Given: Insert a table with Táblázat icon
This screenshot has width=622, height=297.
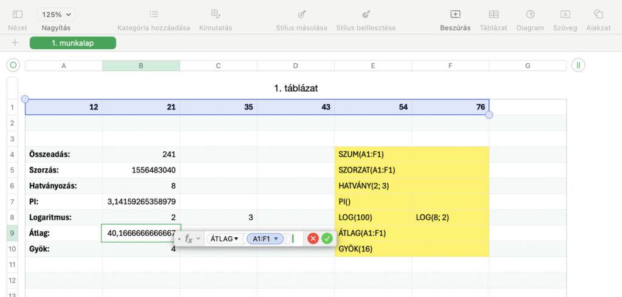Looking at the screenshot, I should click(x=493, y=15).
